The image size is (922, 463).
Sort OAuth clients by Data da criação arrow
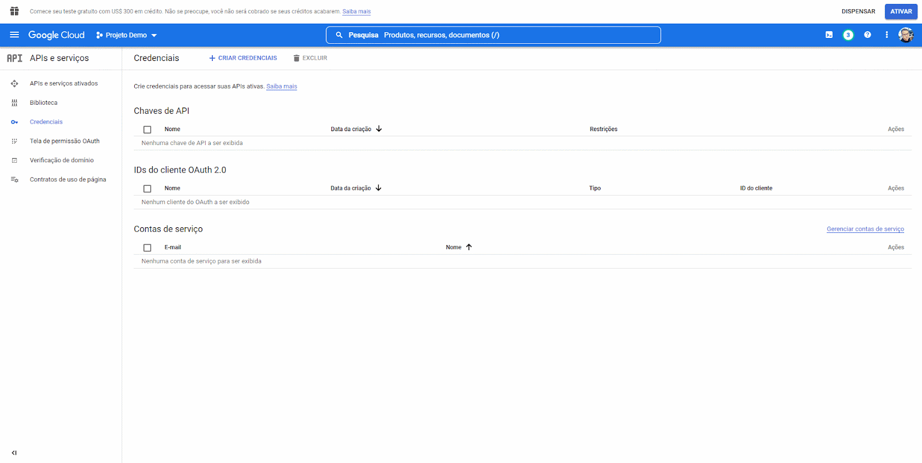(x=379, y=188)
